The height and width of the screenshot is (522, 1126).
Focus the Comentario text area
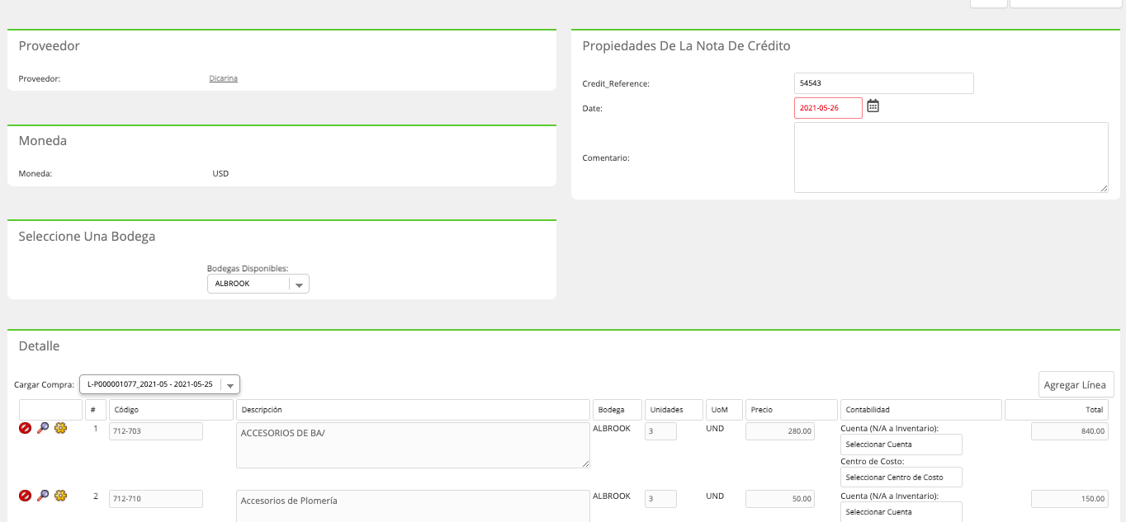(x=951, y=158)
